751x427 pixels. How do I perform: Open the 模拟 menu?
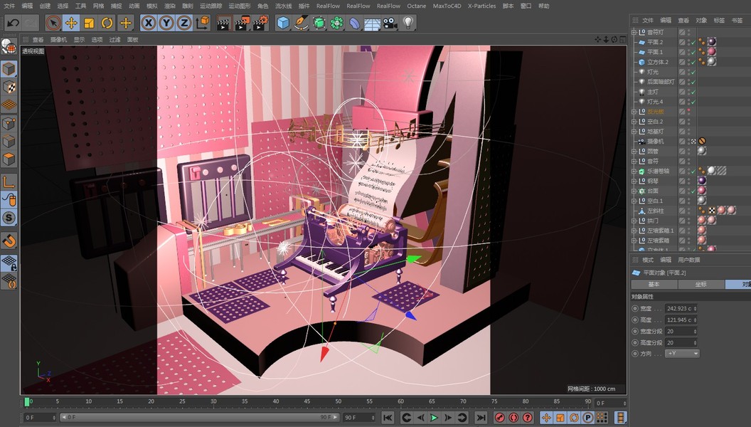(x=151, y=6)
